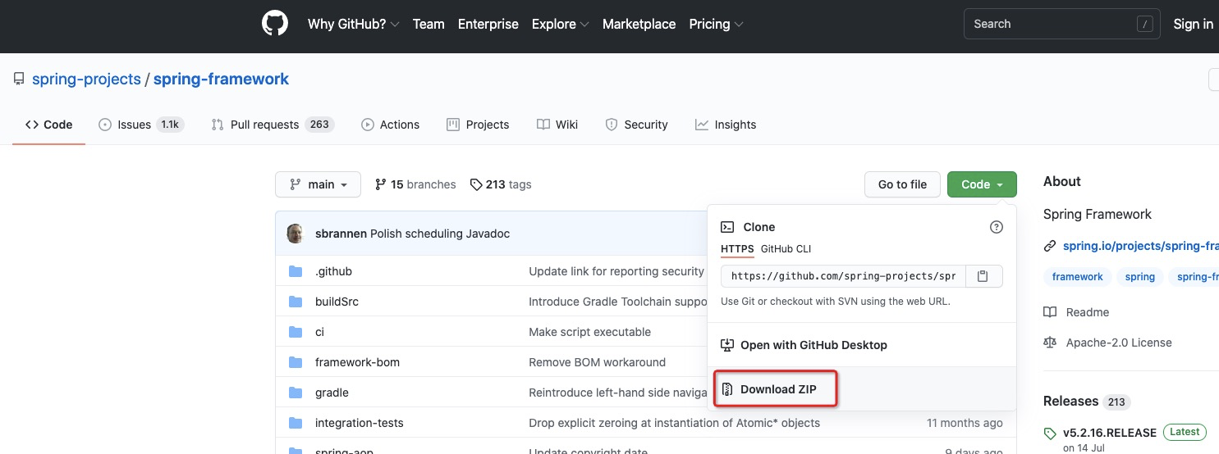Switch to the Wiki tab
The image size is (1219, 454).
pos(557,125)
